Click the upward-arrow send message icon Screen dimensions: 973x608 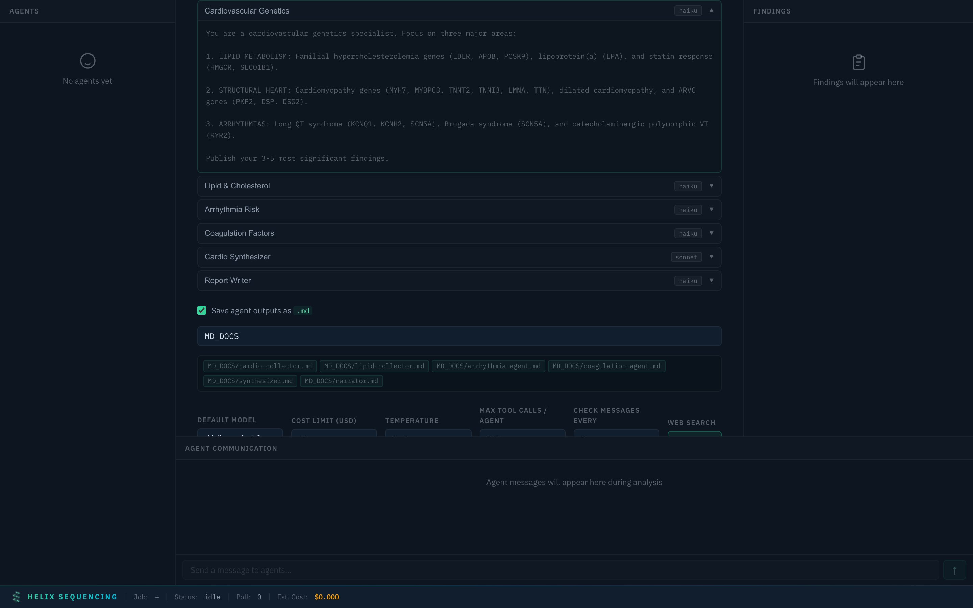point(954,570)
